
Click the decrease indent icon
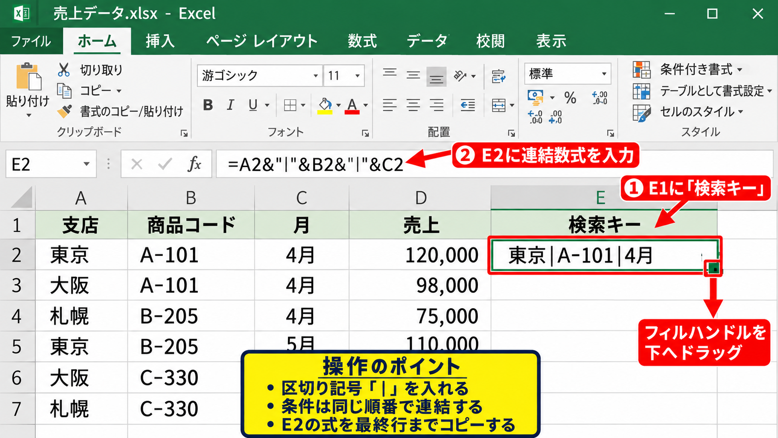tap(468, 105)
